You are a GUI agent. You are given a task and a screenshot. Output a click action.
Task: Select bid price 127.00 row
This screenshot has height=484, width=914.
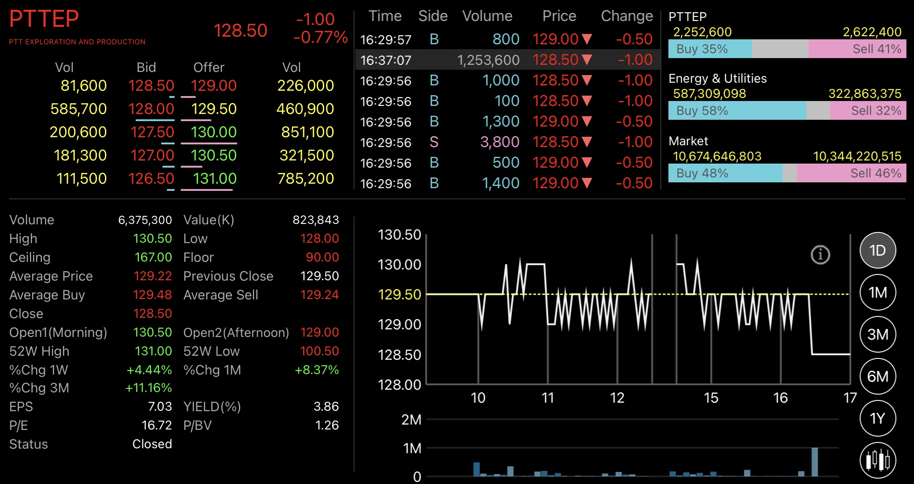coord(152,155)
